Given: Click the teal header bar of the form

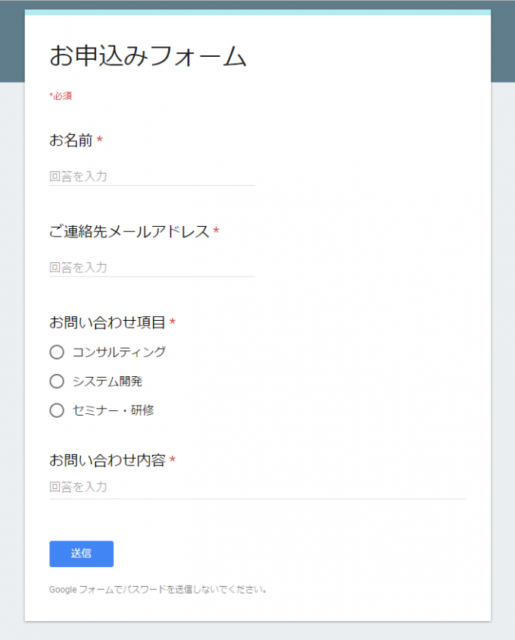Looking at the screenshot, I should tap(257, 14).
